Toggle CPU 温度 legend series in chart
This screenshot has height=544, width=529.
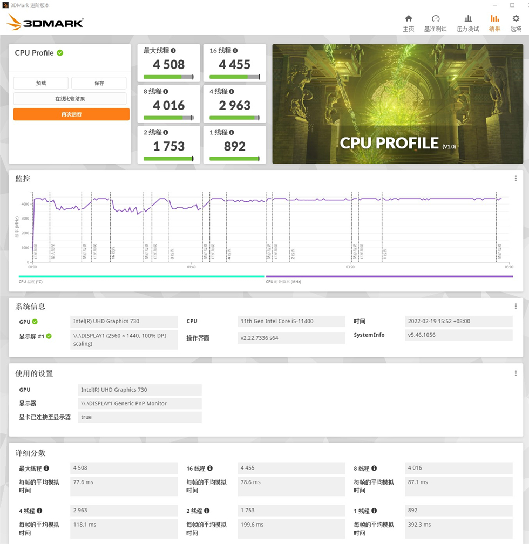[x=30, y=282]
